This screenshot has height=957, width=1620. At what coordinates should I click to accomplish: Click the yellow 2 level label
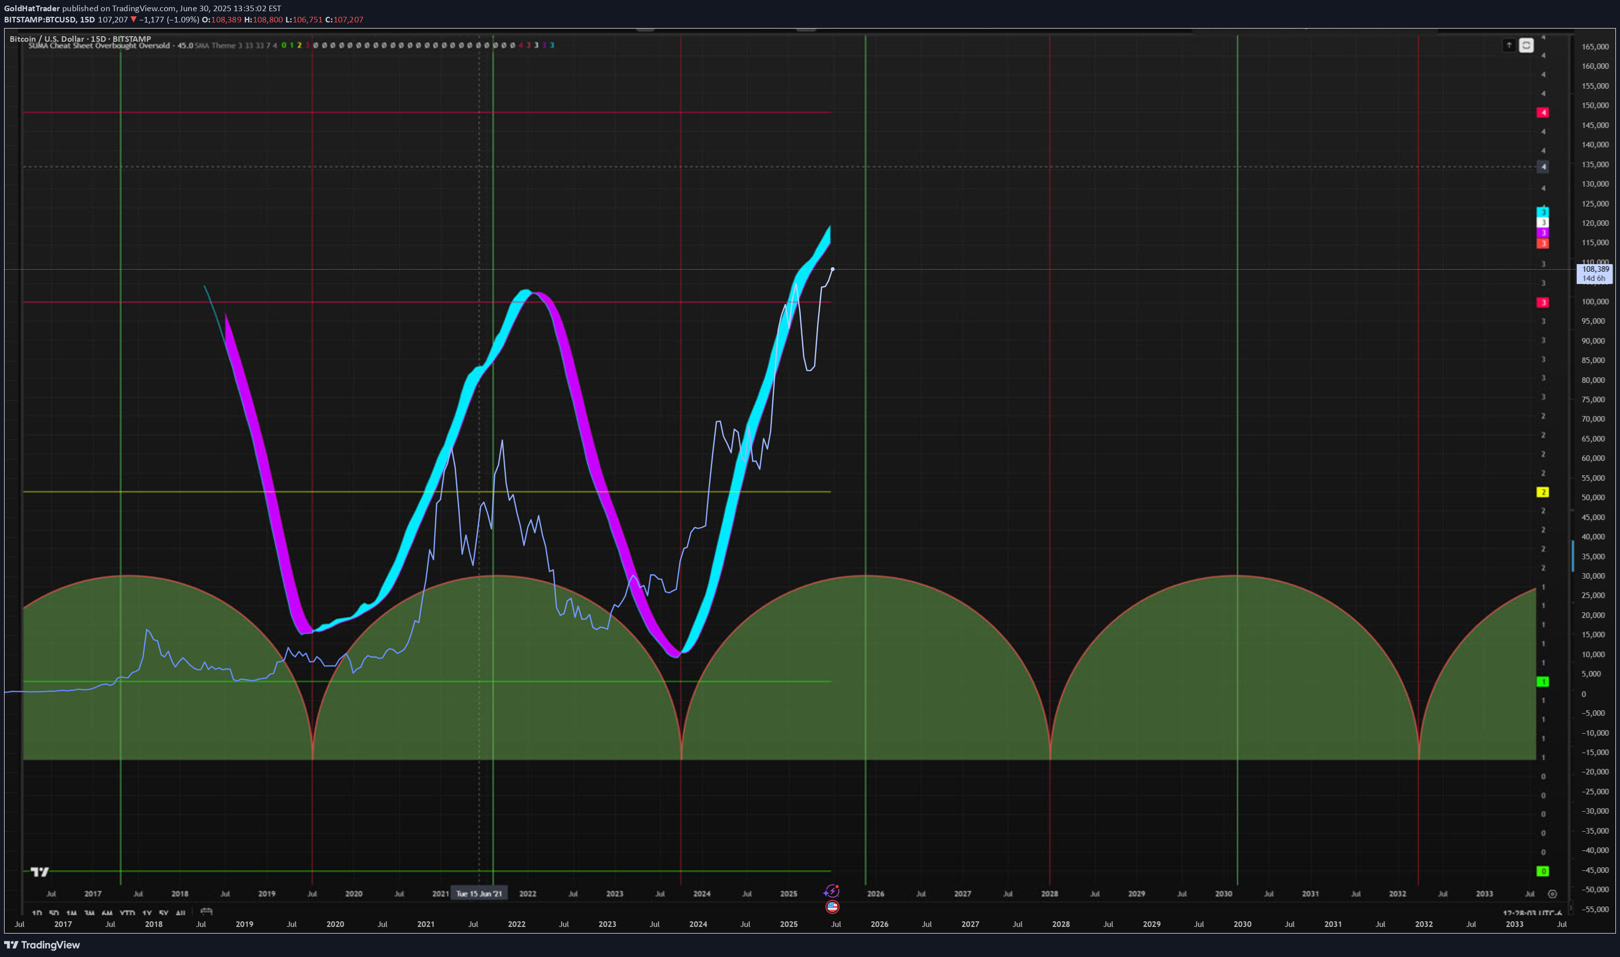pos(1543,492)
